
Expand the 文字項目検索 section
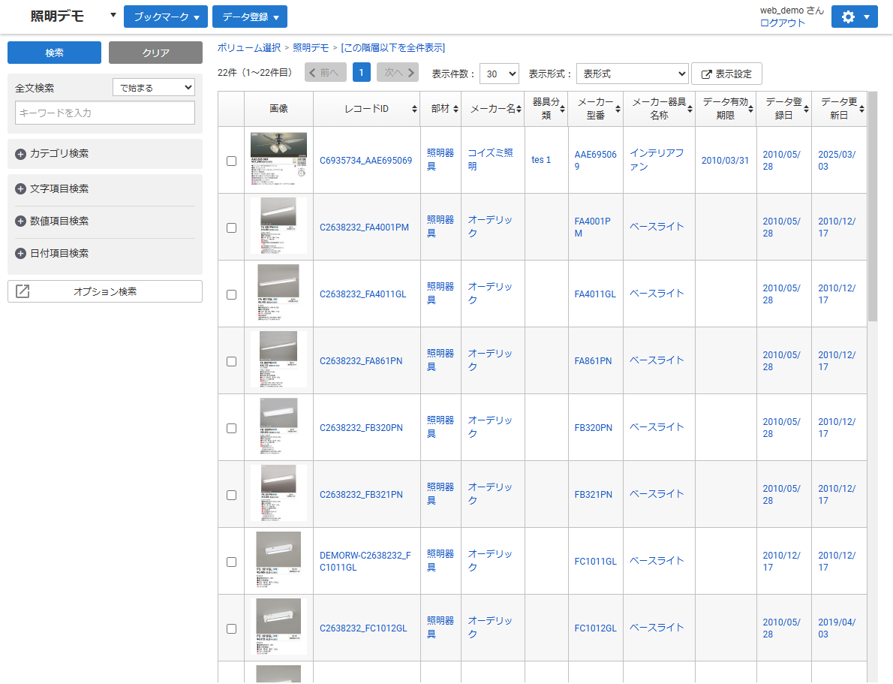pyautogui.click(x=105, y=188)
